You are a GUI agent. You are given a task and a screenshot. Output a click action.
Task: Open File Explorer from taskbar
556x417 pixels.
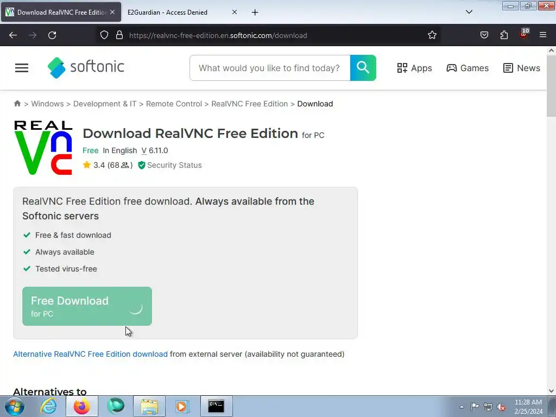[149, 406]
